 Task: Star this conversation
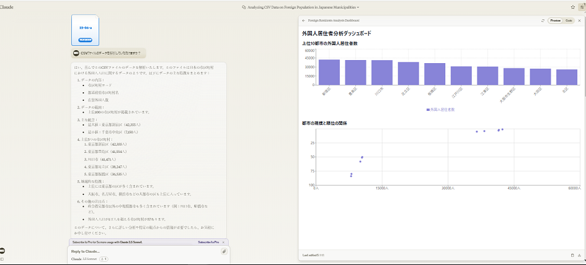[573, 7]
